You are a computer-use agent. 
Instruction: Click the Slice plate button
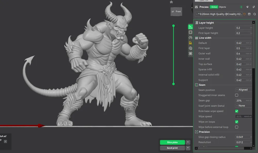[172, 142]
